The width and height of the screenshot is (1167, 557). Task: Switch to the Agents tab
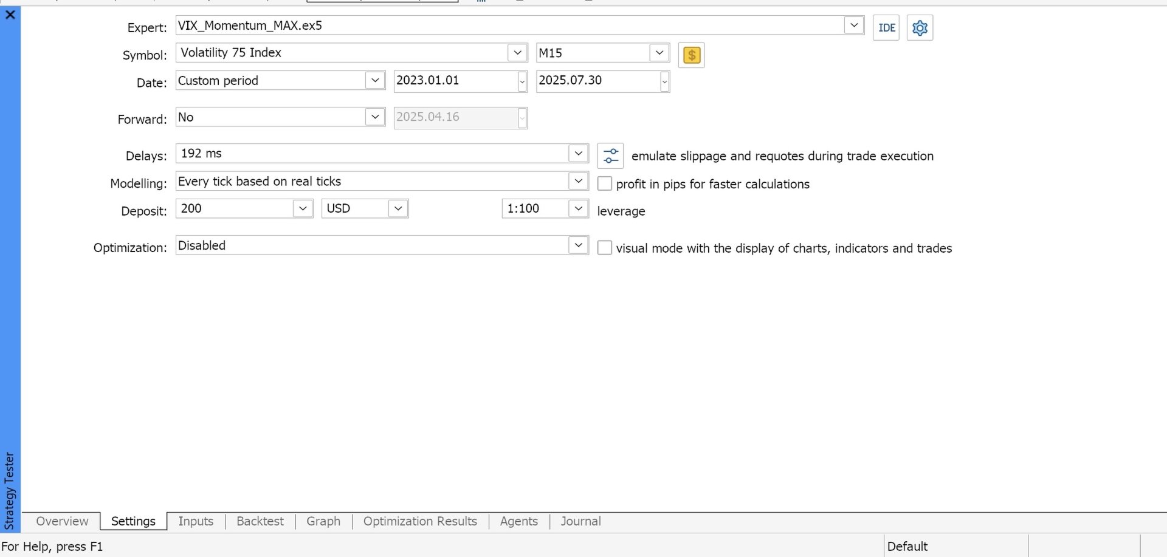[519, 521]
